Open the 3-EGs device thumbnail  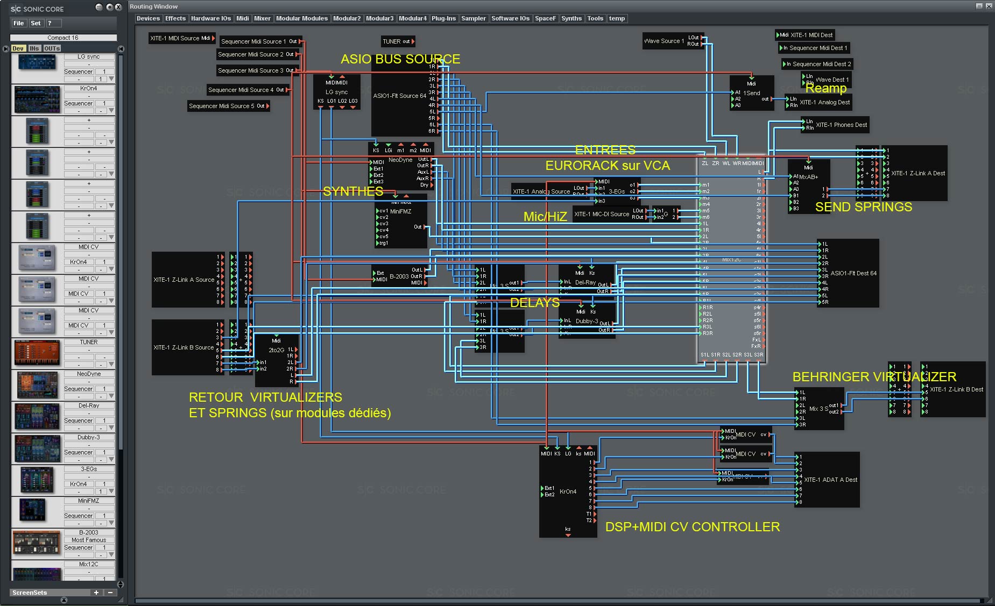tap(37, 480)
